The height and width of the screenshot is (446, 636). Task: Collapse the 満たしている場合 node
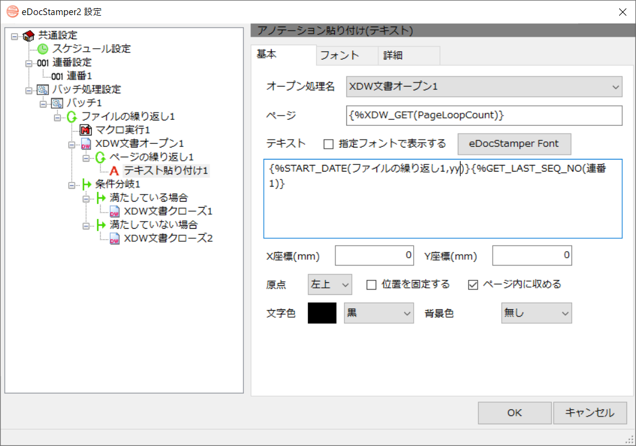86,199
